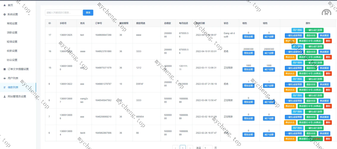Screen dimensions: 337x149
Task: Click the jump-to-page number input
Action: point(208,148)
